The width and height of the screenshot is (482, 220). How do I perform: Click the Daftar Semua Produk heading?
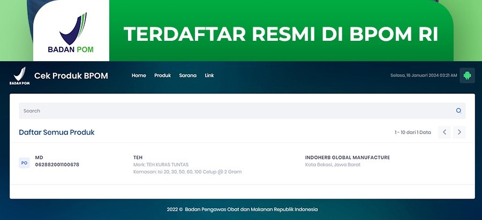[x=57, y=132]
